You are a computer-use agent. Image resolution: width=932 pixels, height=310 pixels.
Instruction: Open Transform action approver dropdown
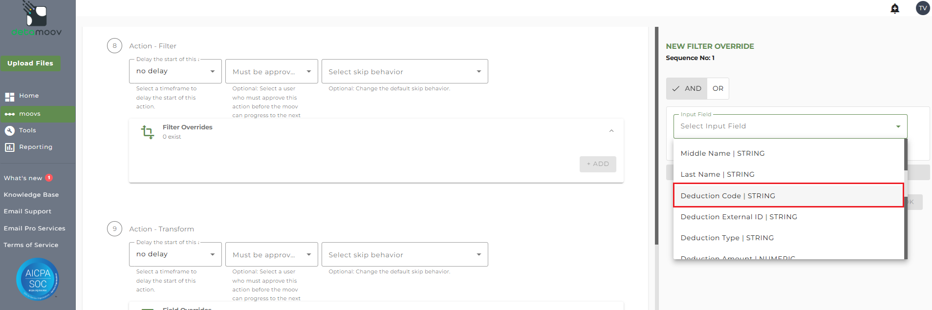tap(271, 255)
